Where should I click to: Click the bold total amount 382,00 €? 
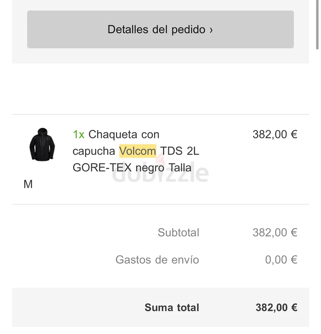click(276, 308)
